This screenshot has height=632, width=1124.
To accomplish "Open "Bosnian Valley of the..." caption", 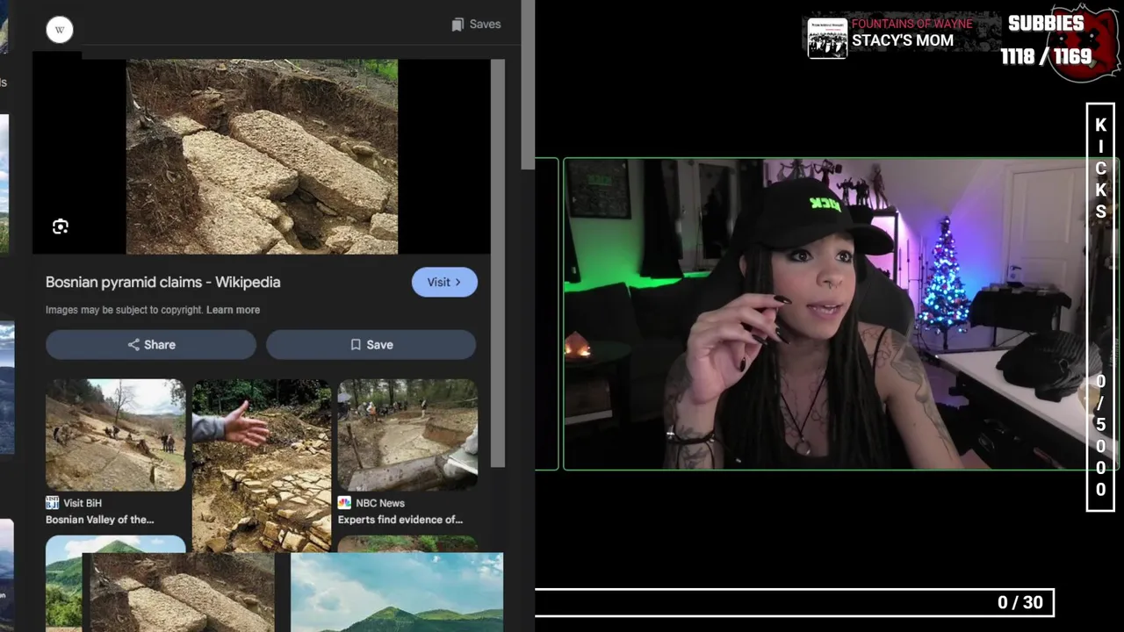I will coord(99,520).
